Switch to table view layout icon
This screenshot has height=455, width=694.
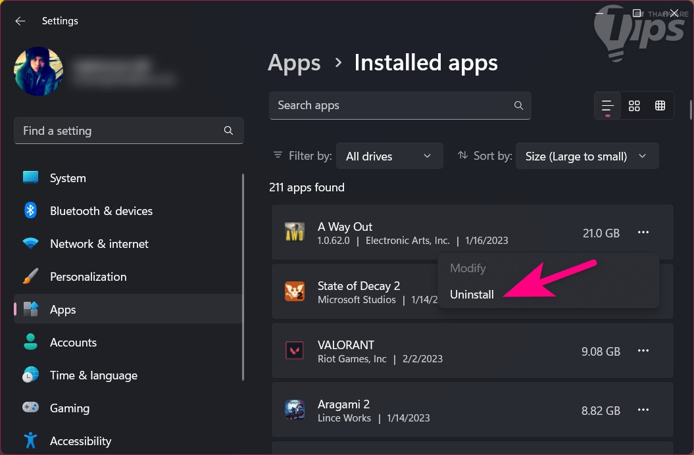click(660, 106)
